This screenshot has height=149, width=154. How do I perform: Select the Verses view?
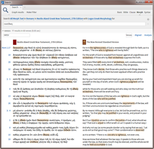click(x=129, y=35)
